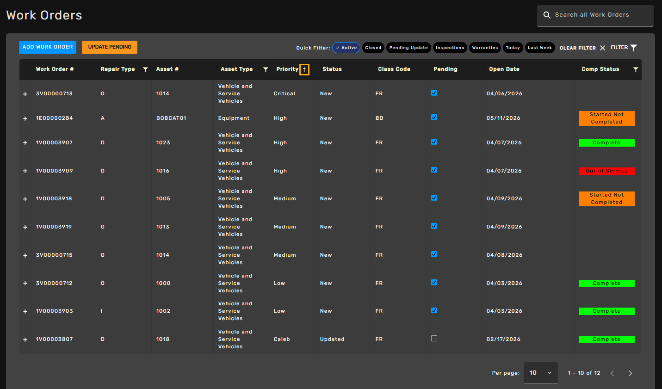662x389 pixels.
Task: Expand work order 1V00003918 row
Action: [25, 199]
